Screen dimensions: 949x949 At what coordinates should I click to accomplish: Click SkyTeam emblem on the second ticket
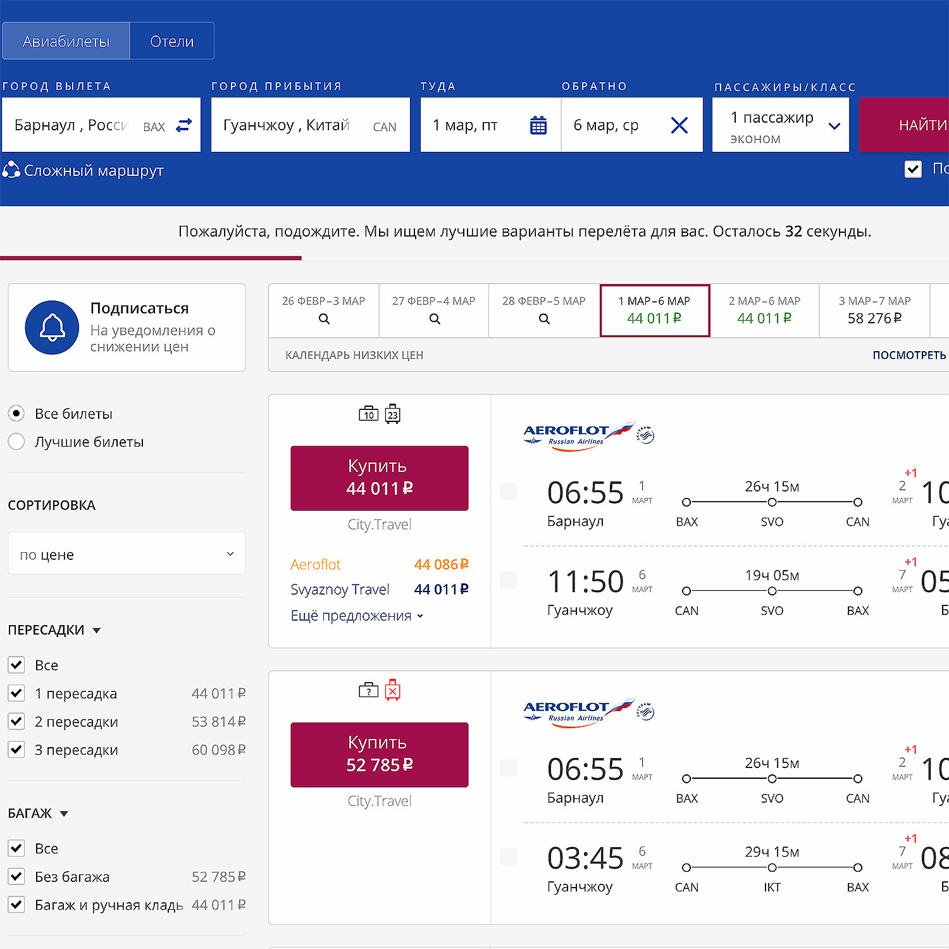point(645,711)
